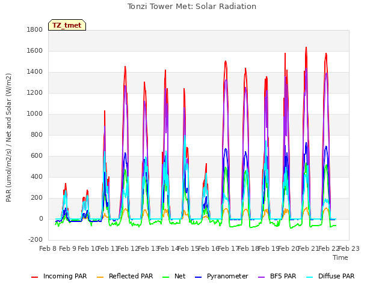Click the Feb 8 x-axis tick label
Image resolution: width=385 pixels, height=288 pixels.
pyautogui.click(x=48, y=248)
